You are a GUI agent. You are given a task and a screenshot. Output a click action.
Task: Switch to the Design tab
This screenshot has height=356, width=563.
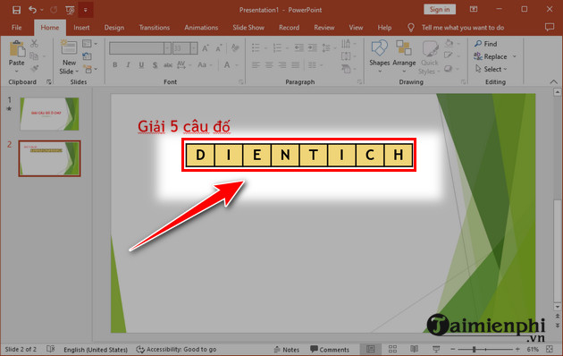coord(114,28)
